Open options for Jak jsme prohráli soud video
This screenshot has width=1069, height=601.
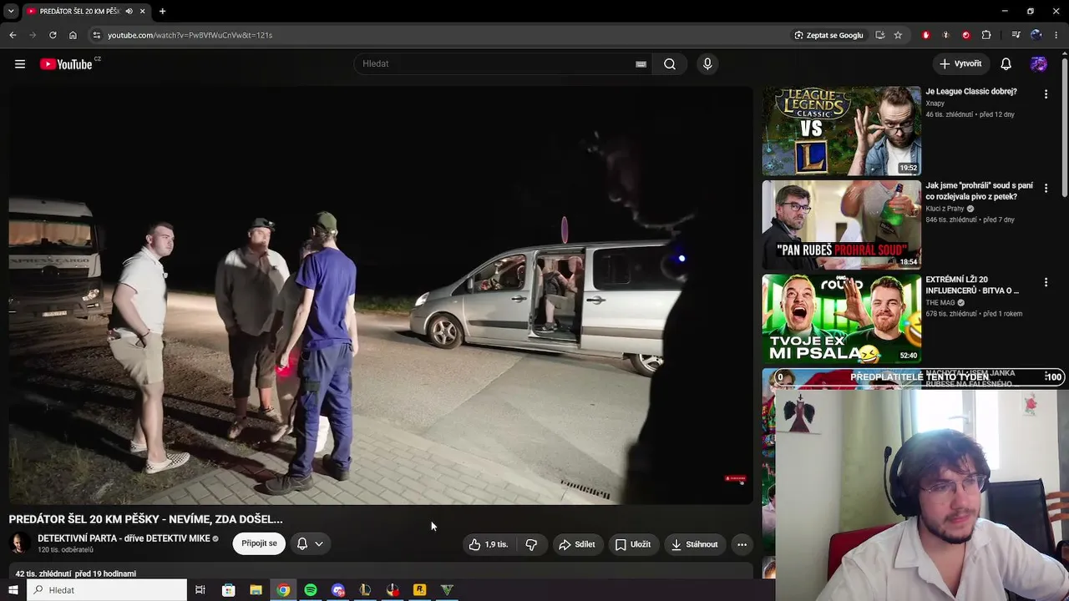(1046, 189)
